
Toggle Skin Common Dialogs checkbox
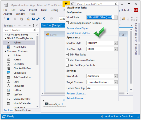click(67, 60)
